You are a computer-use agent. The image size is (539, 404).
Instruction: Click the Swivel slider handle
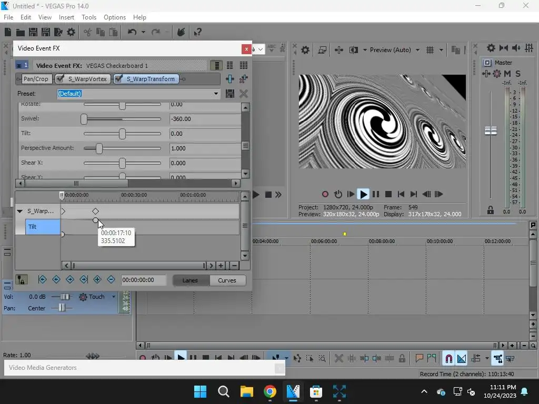[84, 119]
